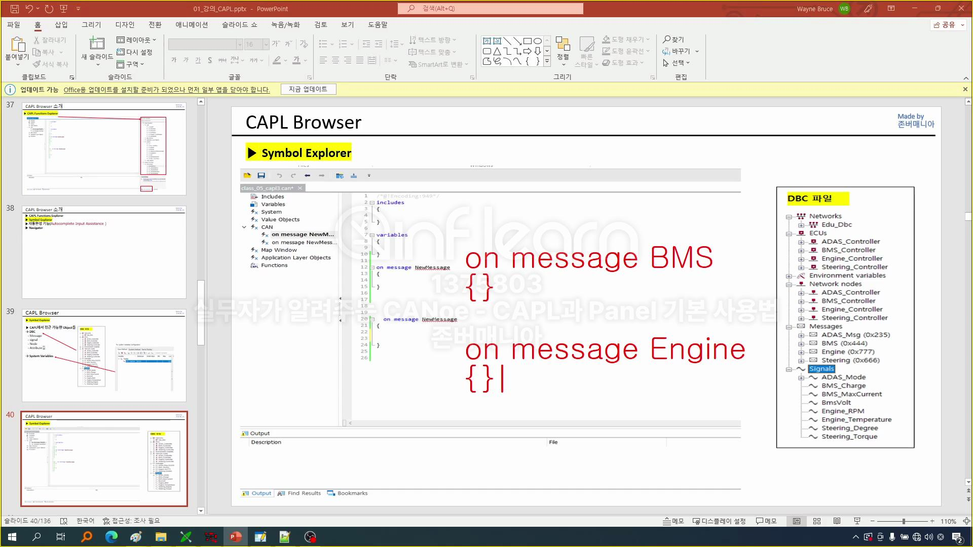This screenshot has width=973, height=547.
Task: Click the Office update notification link text
Action: pyautogui.click(x=167, y=90)
